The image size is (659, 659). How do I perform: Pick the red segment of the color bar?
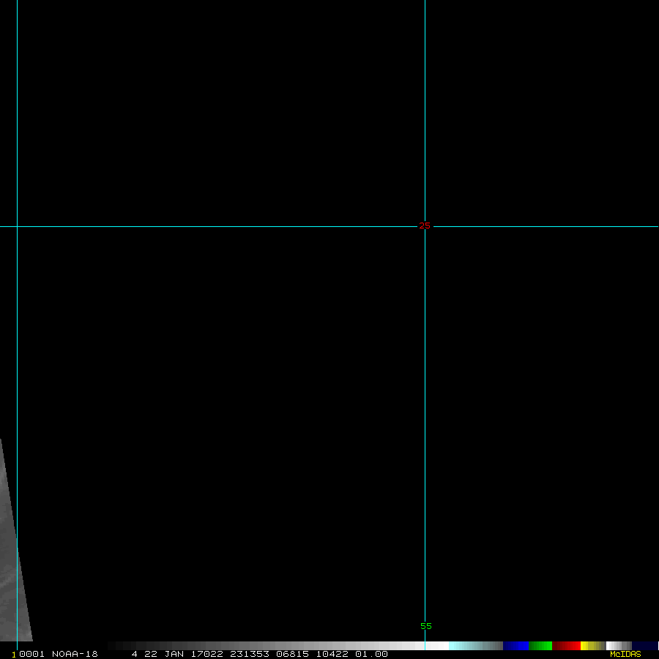pos(566,646)
